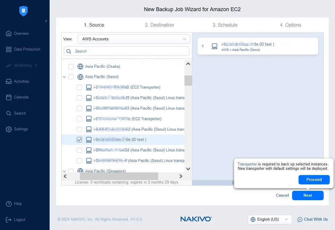The width and height of the screenshot is (335, 230).
Task: Open Data Protection menu item
Action: [x=23, y=49]
